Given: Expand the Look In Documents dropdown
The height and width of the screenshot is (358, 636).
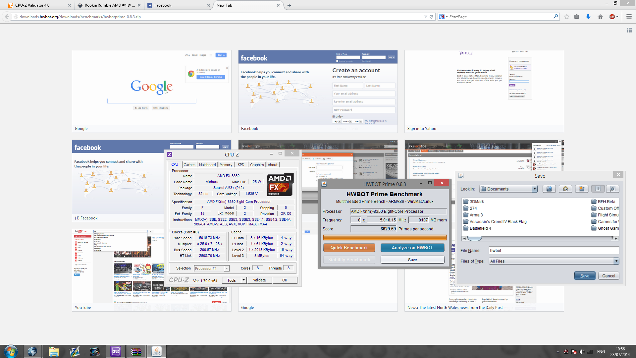Looking at the screenshot, I should click(x=534, y=189).
